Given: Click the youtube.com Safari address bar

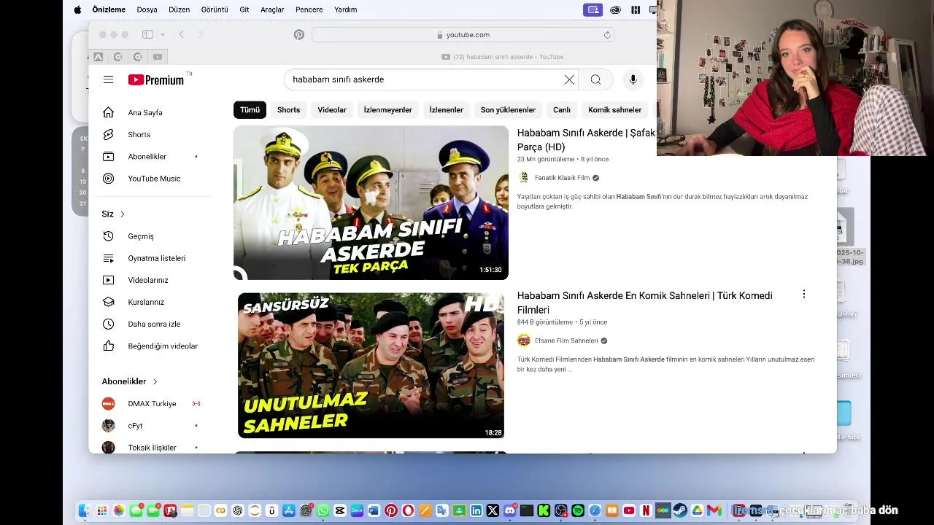Looking at the screenshot, I should tap(463, 34).
